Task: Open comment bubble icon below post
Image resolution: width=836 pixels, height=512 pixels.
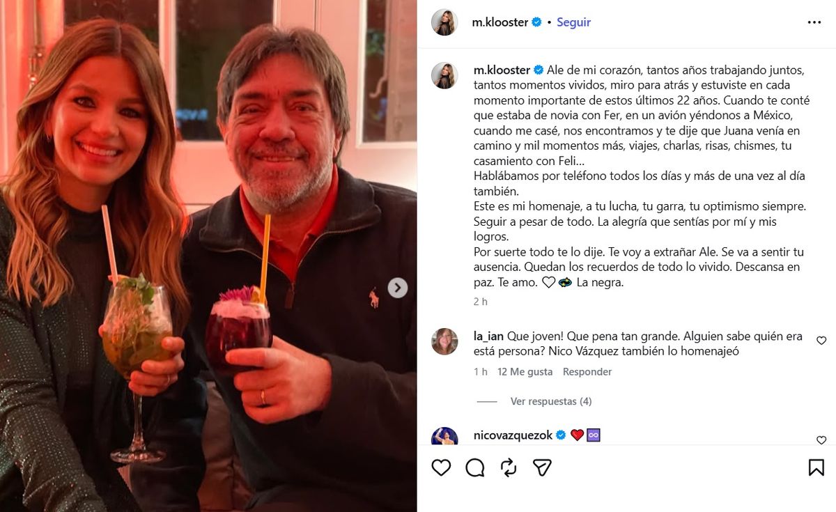Action: (x=475, y=467)
